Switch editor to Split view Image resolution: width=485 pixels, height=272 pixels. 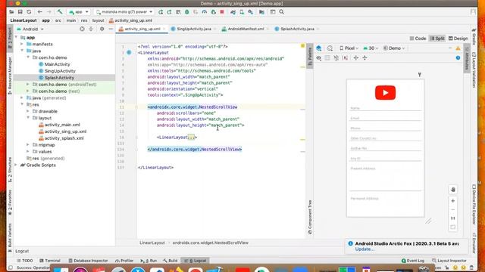(437, 39)
